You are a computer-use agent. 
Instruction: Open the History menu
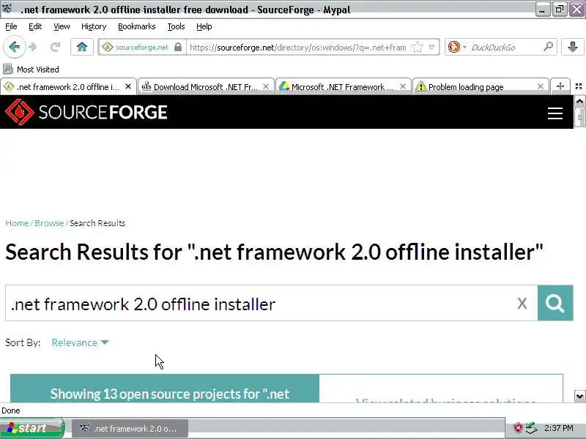[x=94, y=26]
